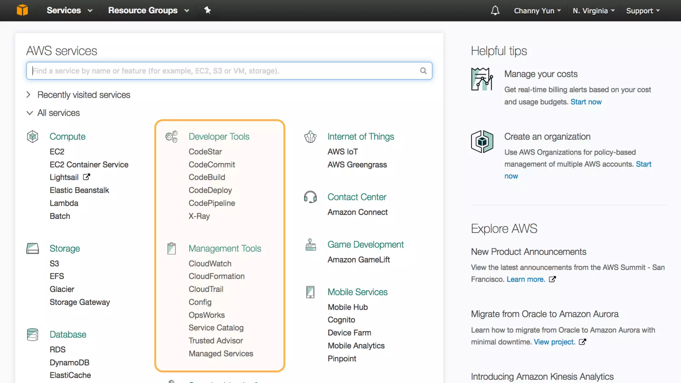The image size is (681, 383).
Task: Open the Channy Yun account dropdown
Action: [537, 11]
